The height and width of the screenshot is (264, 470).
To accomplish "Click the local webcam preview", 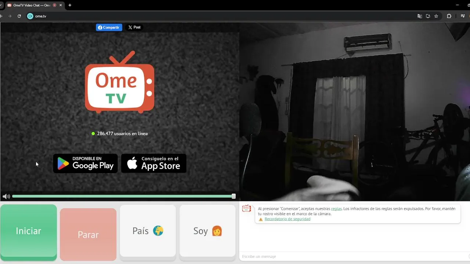I will 355,111.
